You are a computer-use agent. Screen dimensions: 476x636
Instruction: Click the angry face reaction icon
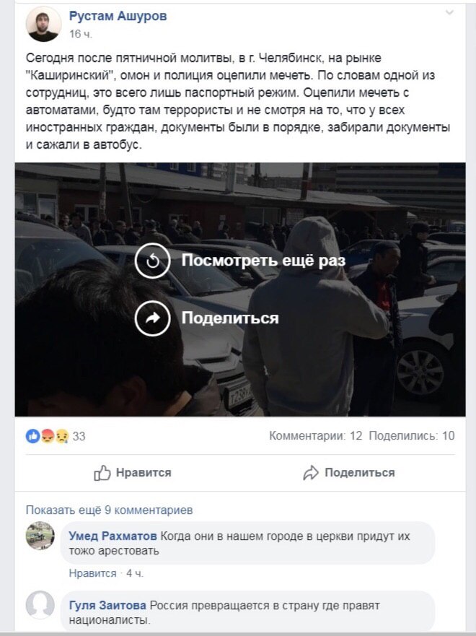[x=48, y=436]
